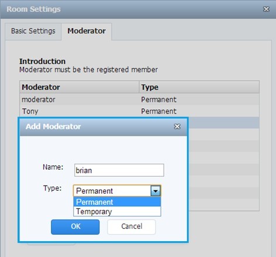This screenshot has height=257, width=276.
Task: Click Permanent type cell of moderator row
Action: click(158, 100)
